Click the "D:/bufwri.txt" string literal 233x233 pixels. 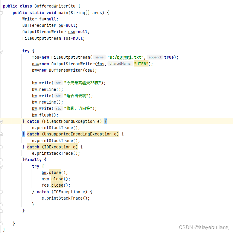click(126, 57)
